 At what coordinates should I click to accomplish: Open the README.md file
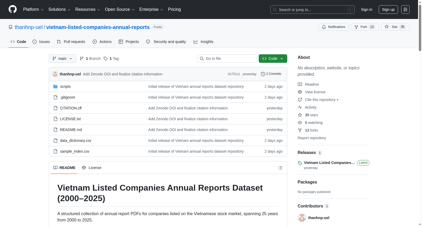pos(71,130)
